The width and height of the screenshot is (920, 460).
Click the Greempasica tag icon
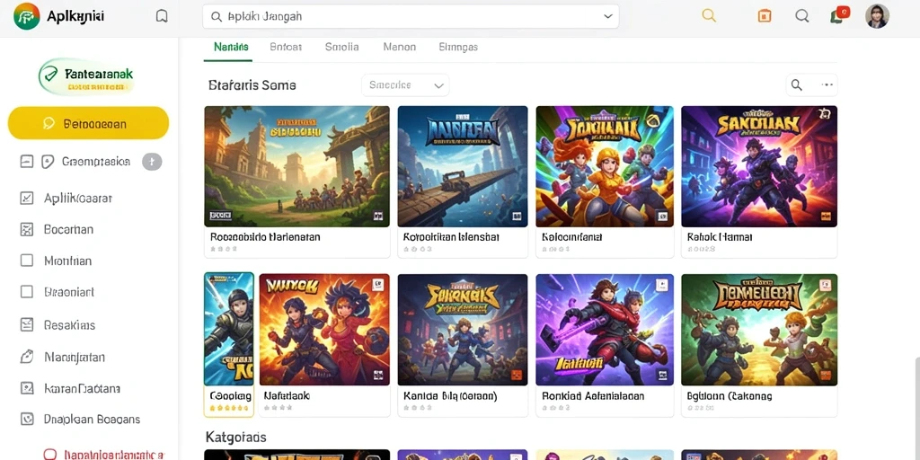48,162
